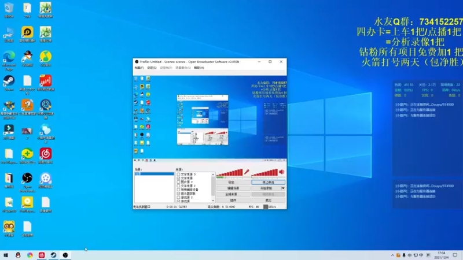This screenshot has height=260, width=463.
Task: Click the 全域来源 global sources button
Action: pyautogui.click(x=233, y=194)
